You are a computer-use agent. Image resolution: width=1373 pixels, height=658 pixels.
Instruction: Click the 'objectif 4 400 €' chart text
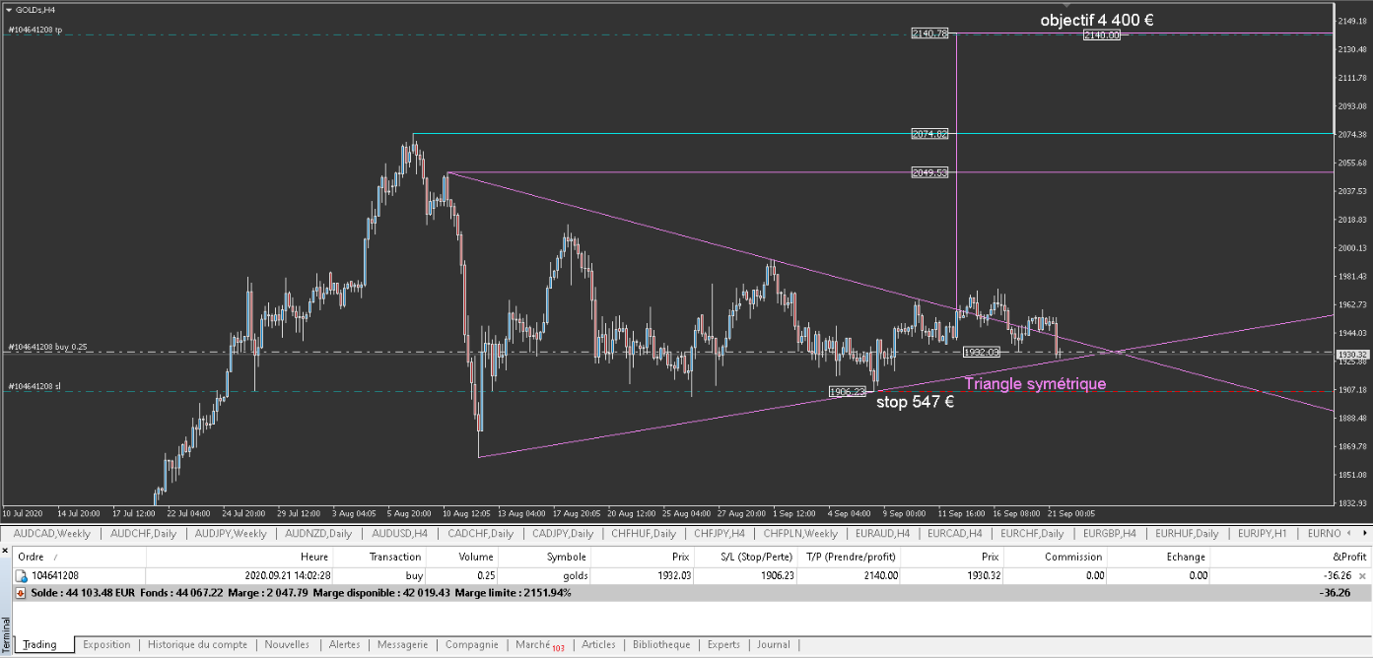click(1097, 20)
